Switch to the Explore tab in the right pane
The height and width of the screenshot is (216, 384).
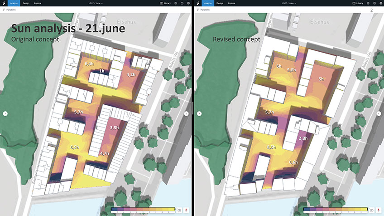point(231,3)
